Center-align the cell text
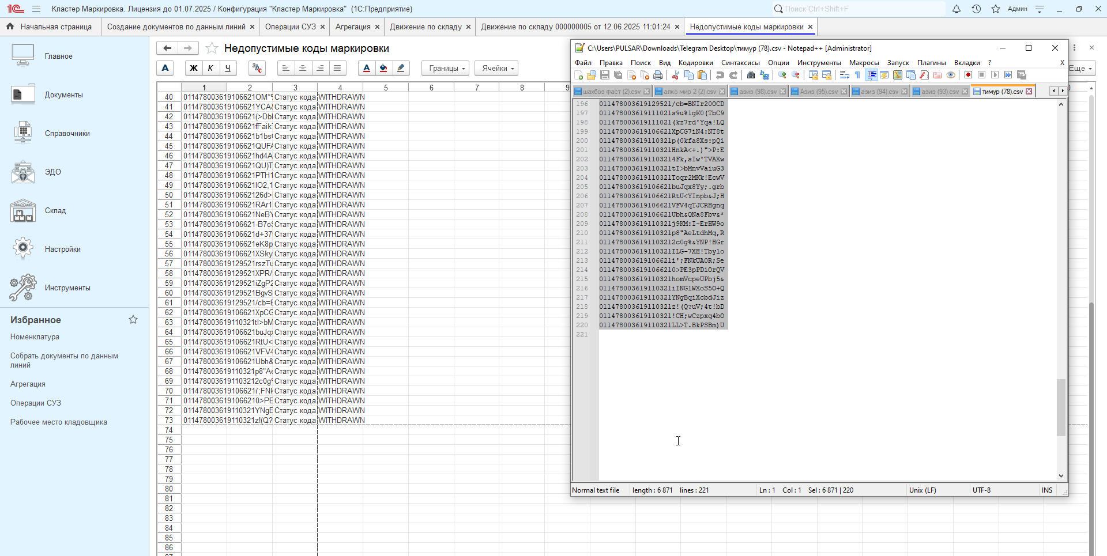 303,68
